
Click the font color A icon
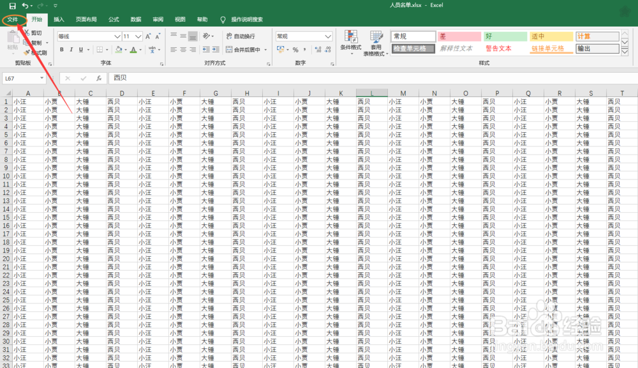click(x=133, y=50)
